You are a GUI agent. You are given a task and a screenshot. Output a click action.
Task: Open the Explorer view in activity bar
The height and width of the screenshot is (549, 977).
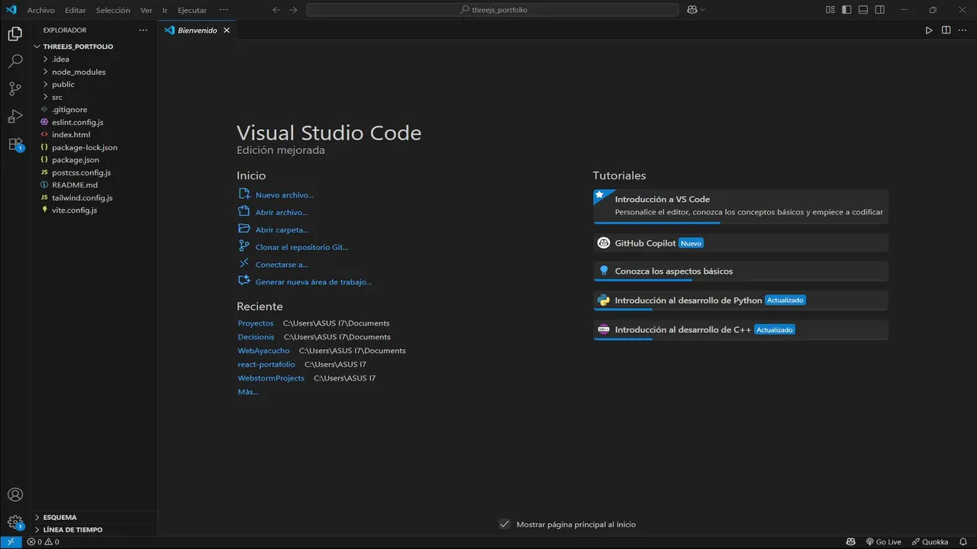15,34
